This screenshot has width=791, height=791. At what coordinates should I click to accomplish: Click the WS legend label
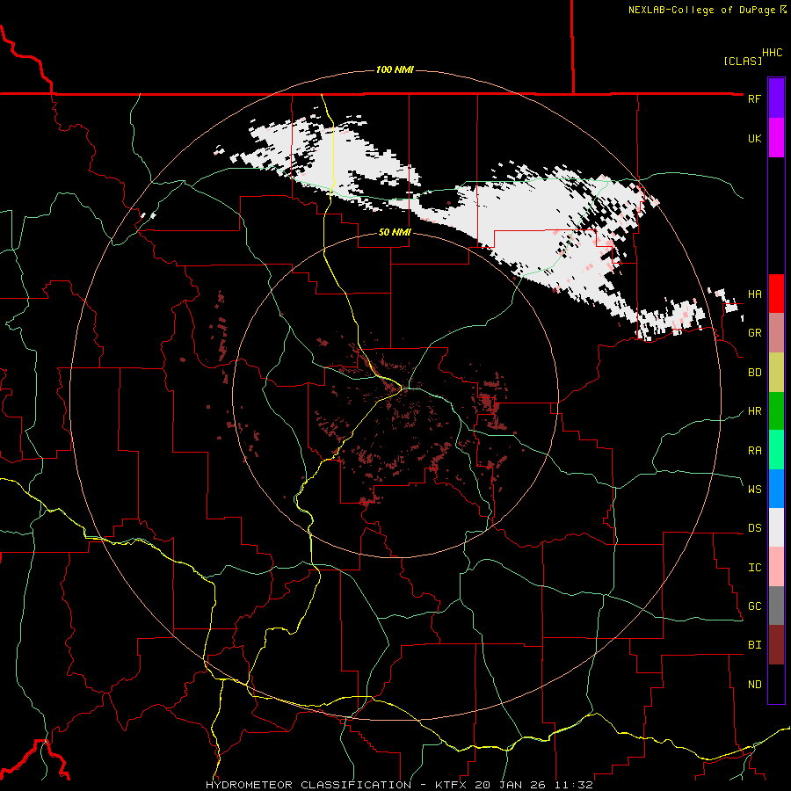click(x=754, y=490)
